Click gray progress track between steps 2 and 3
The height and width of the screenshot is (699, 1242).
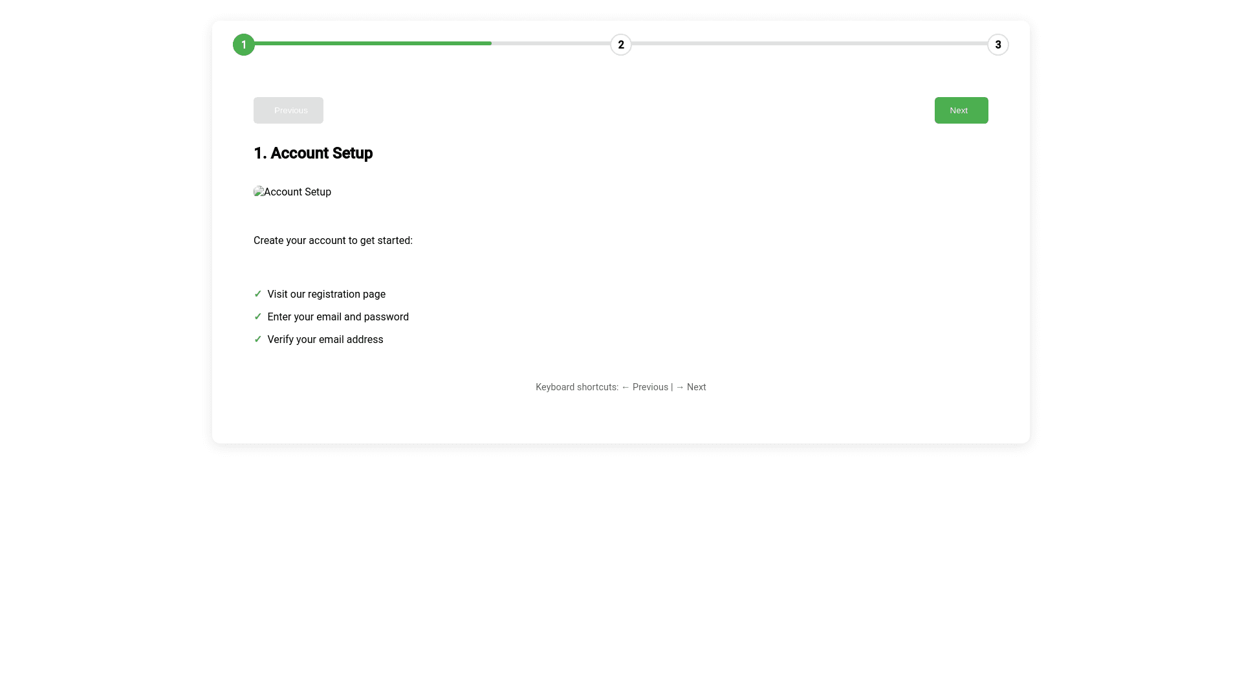pyautogui.click(x=809, y=43)
